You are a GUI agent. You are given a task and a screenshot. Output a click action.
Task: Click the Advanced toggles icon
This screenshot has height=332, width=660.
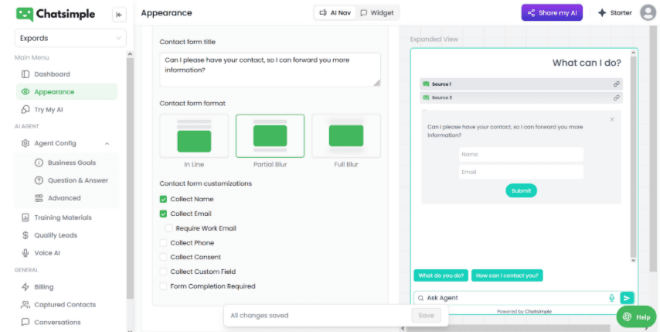click(39, 198)
